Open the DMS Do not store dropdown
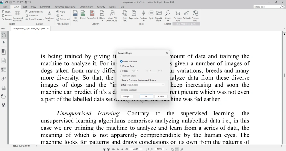Image resolution: width=286 pixels, height=151 pixels. 146,85
